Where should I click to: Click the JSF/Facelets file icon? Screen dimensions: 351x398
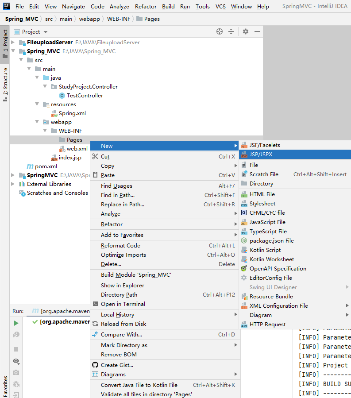(x=244, y=145)
